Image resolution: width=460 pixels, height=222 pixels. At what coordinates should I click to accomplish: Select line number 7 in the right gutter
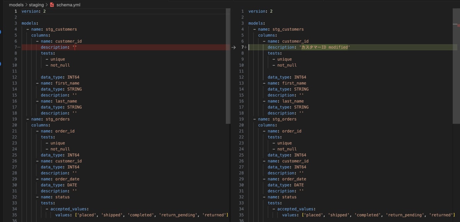click(x=242, y=47)
